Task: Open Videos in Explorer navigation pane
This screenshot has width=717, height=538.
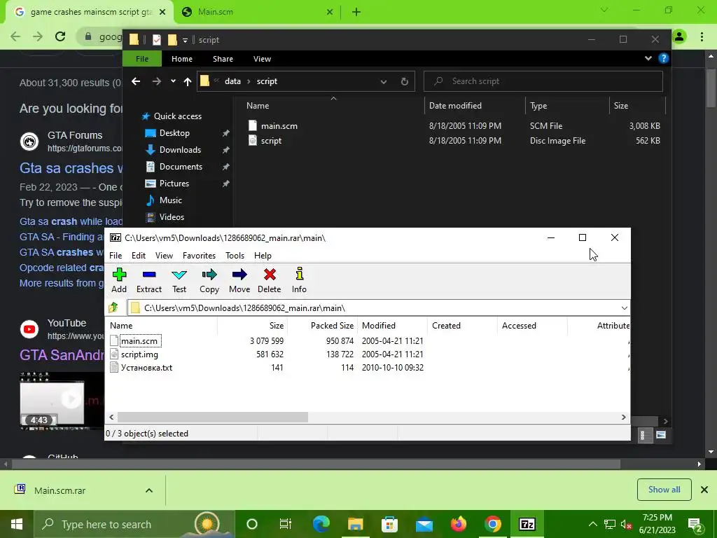Action: 172,217
